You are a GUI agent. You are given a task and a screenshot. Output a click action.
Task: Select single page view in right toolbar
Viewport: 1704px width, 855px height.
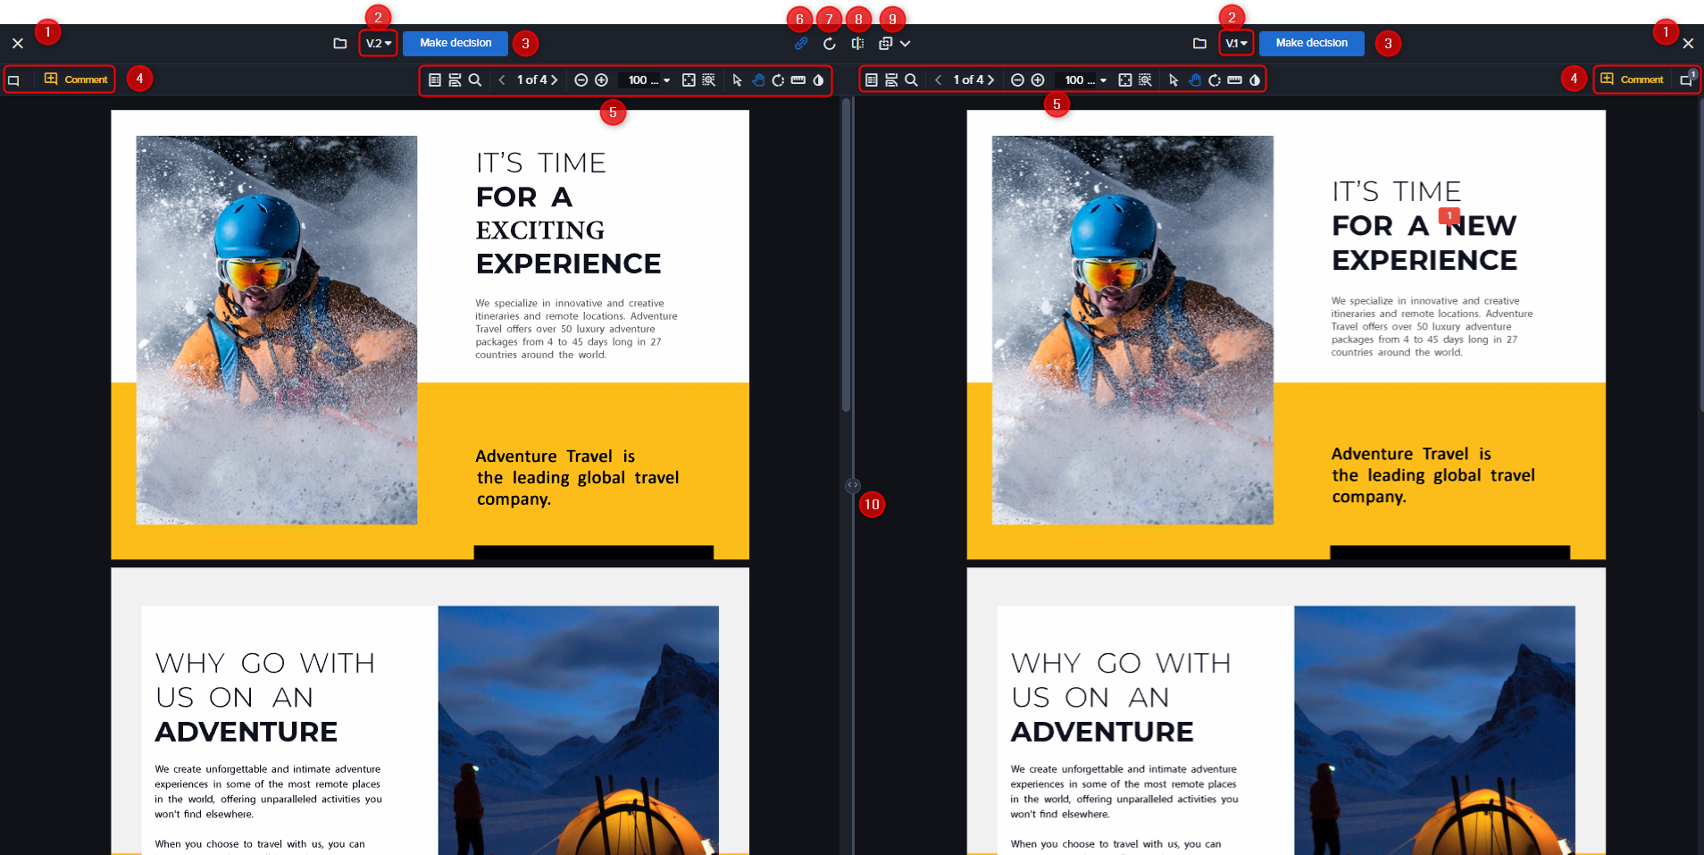tap(871, 80)
